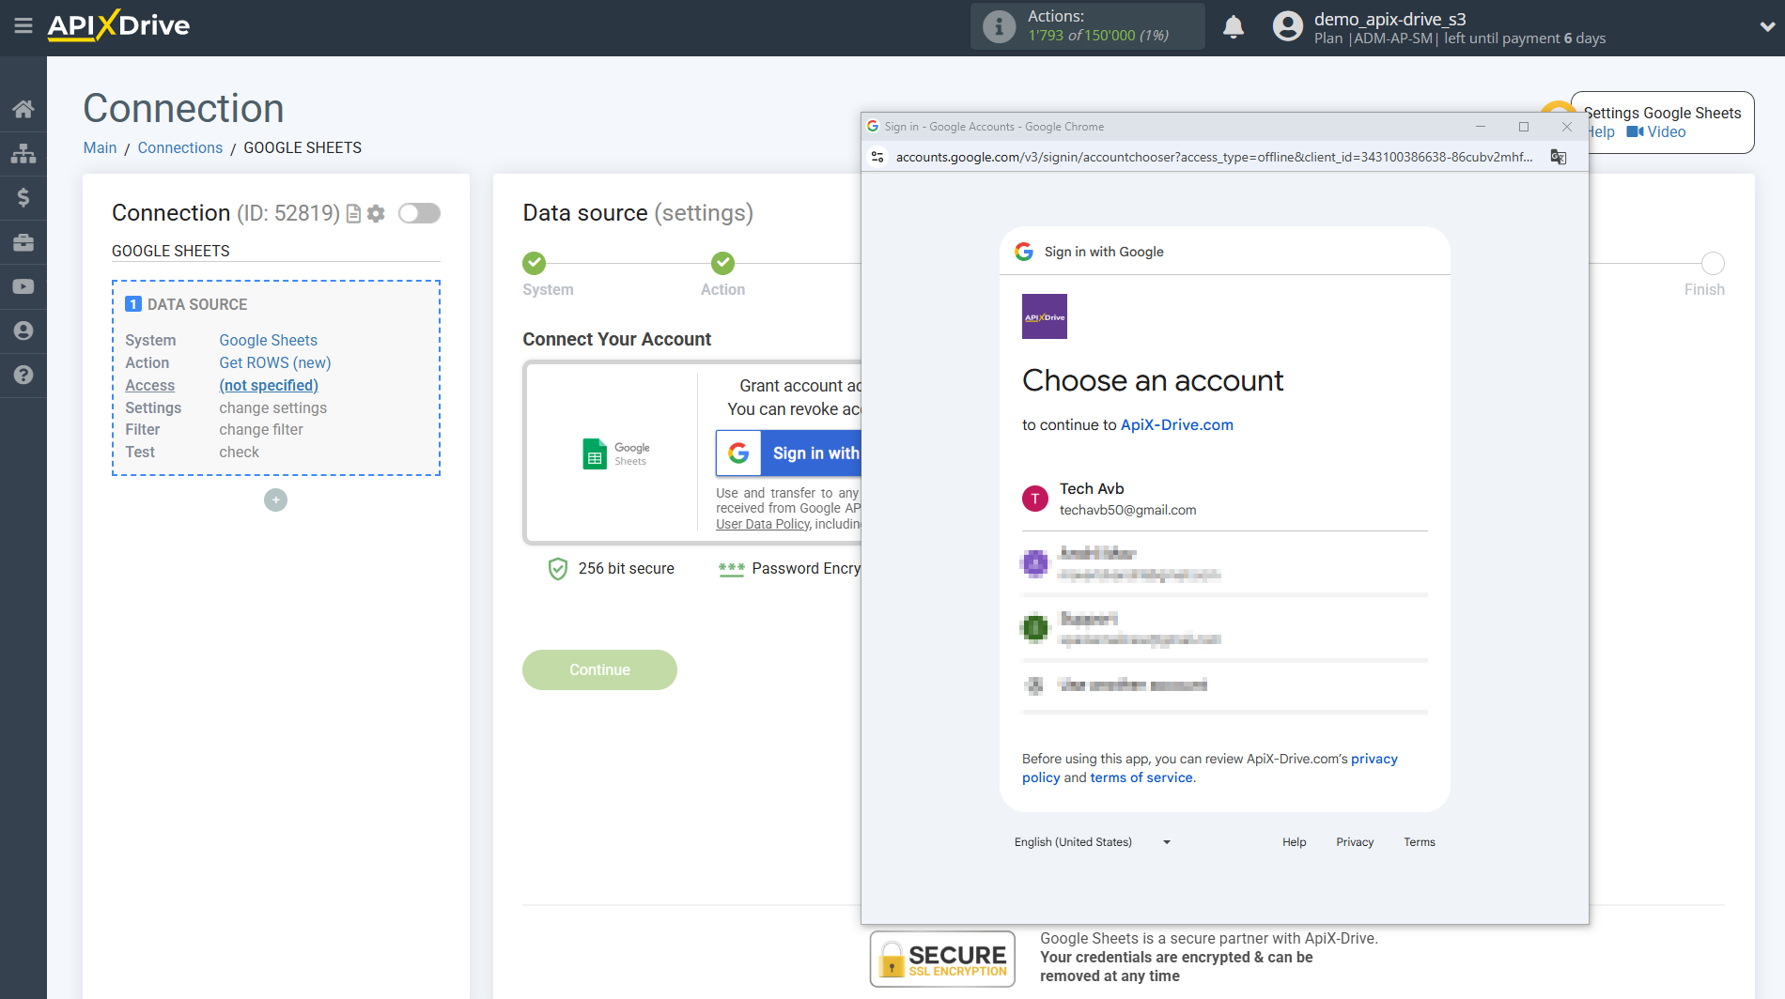The width and height of the screenshot is (1785, 999).
Task: Open the English (United States) language dropdown
Action: pos(1092,841)
